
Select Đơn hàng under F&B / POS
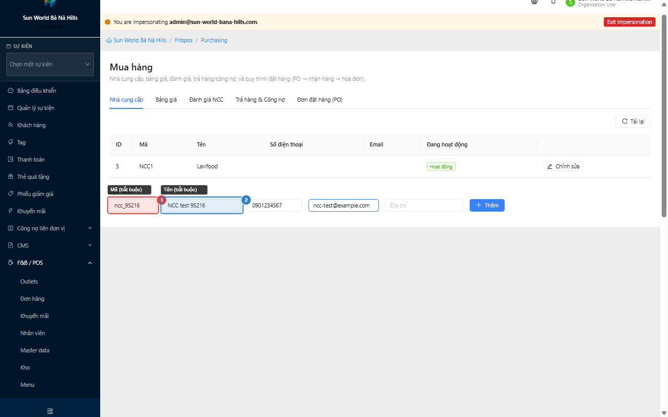coord(32,299)
